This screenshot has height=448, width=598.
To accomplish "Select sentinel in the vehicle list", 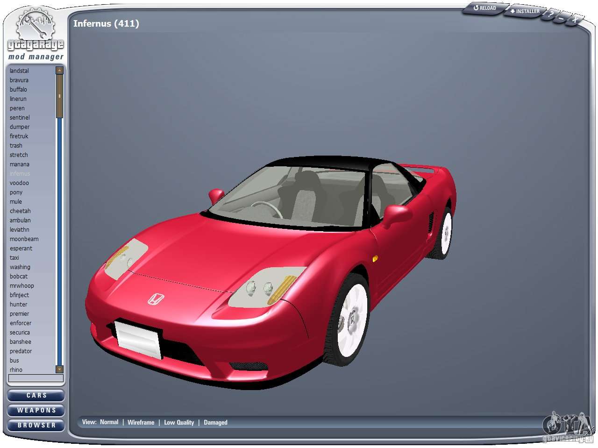I will [20, 118].
